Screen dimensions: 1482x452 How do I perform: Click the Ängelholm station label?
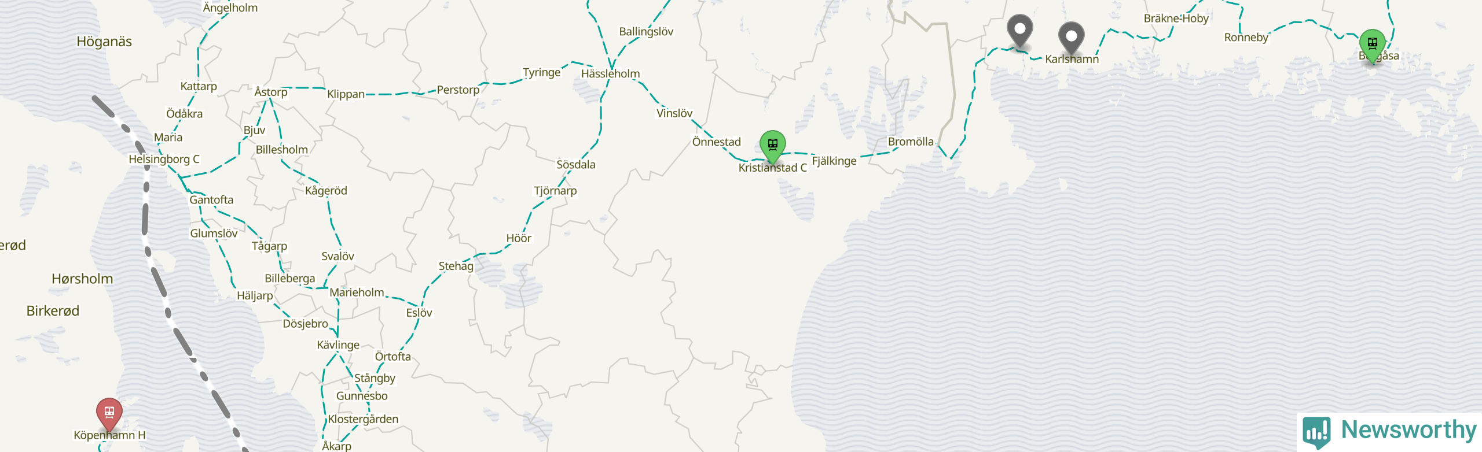pos(230,8)
